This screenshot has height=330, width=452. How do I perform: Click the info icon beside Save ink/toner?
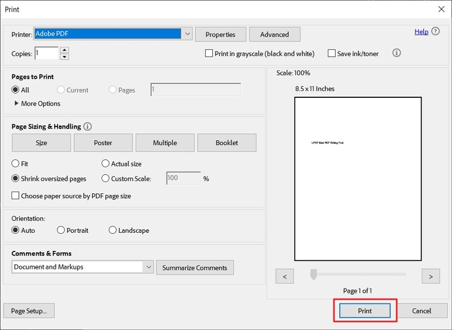coord(396,53)
